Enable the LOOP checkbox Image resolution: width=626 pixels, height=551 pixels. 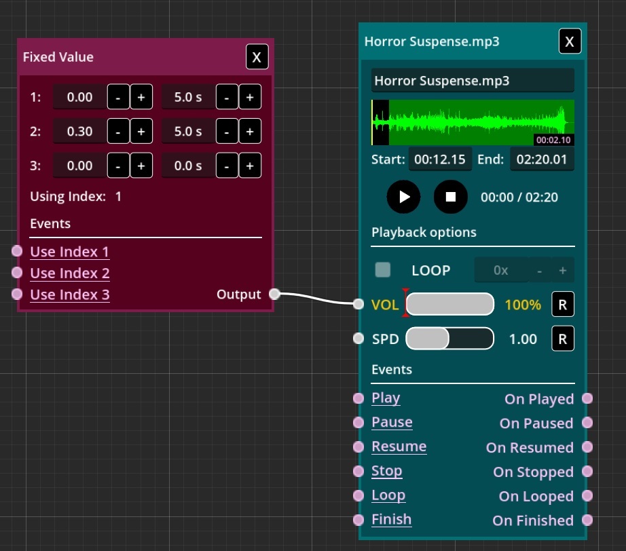[x=383, y=270]
